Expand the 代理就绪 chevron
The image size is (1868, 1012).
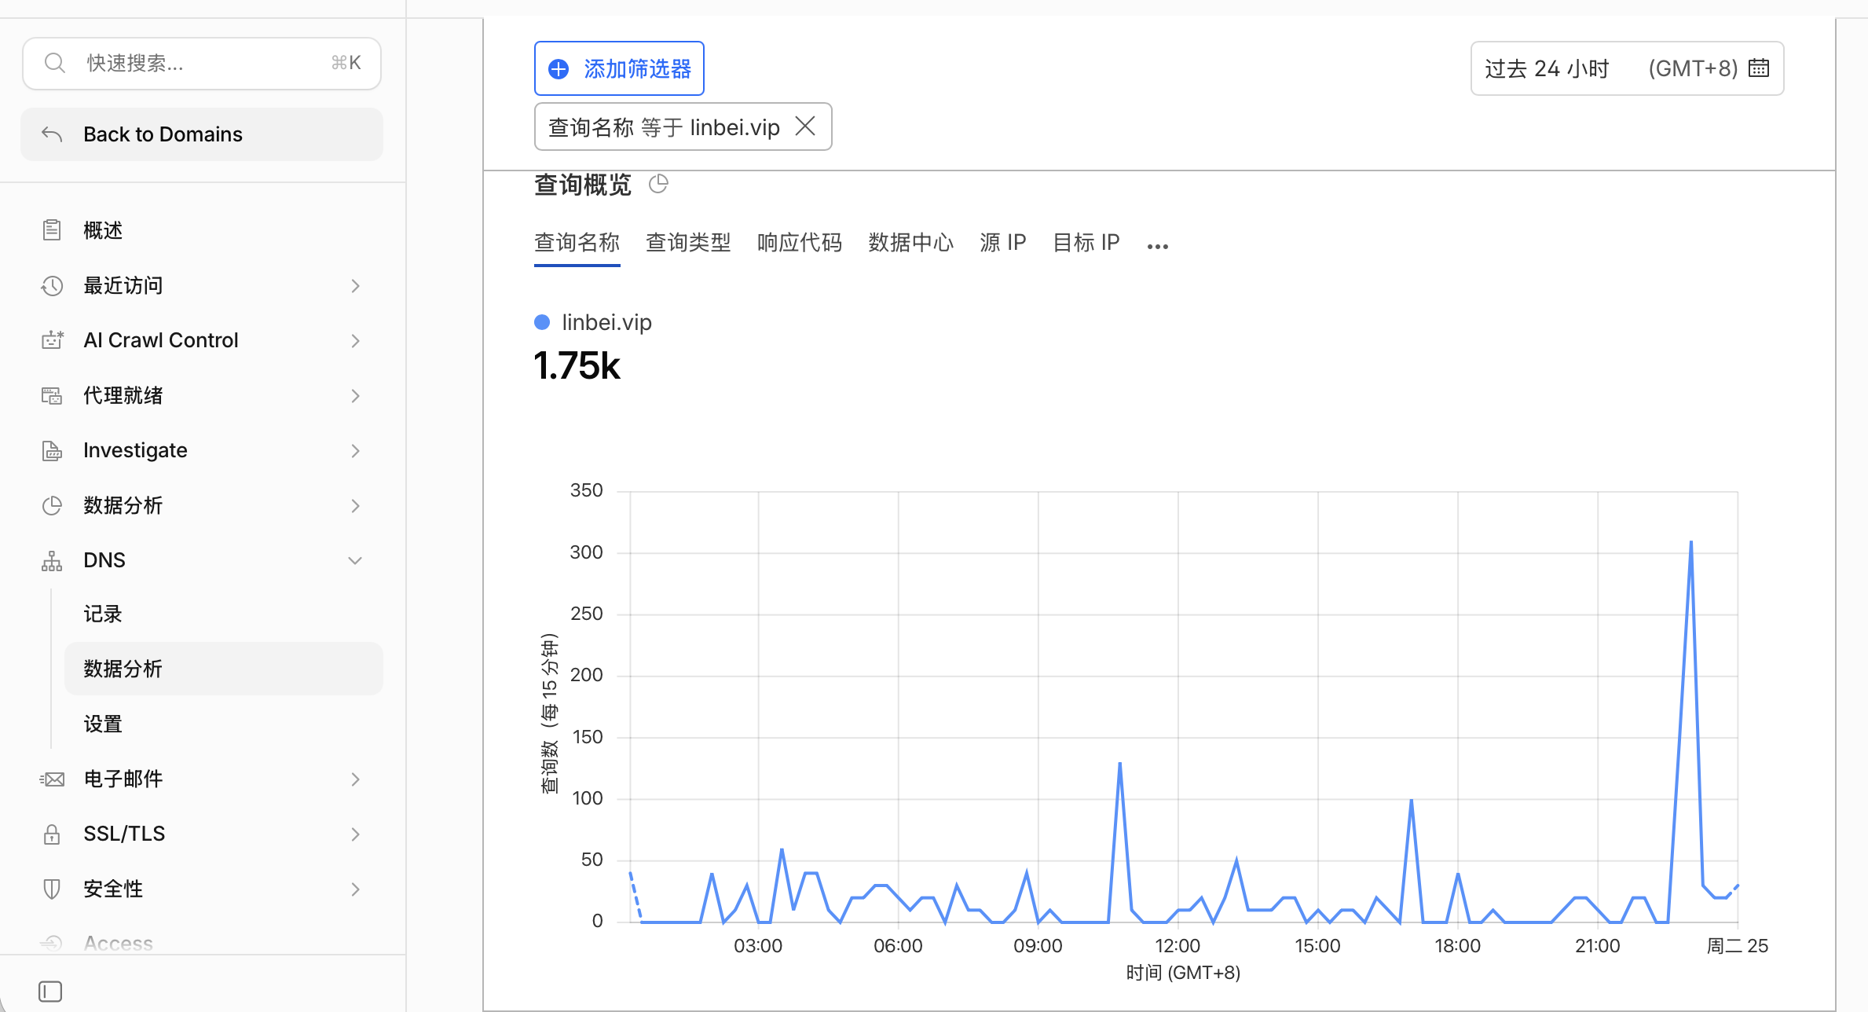coord(355,395)
